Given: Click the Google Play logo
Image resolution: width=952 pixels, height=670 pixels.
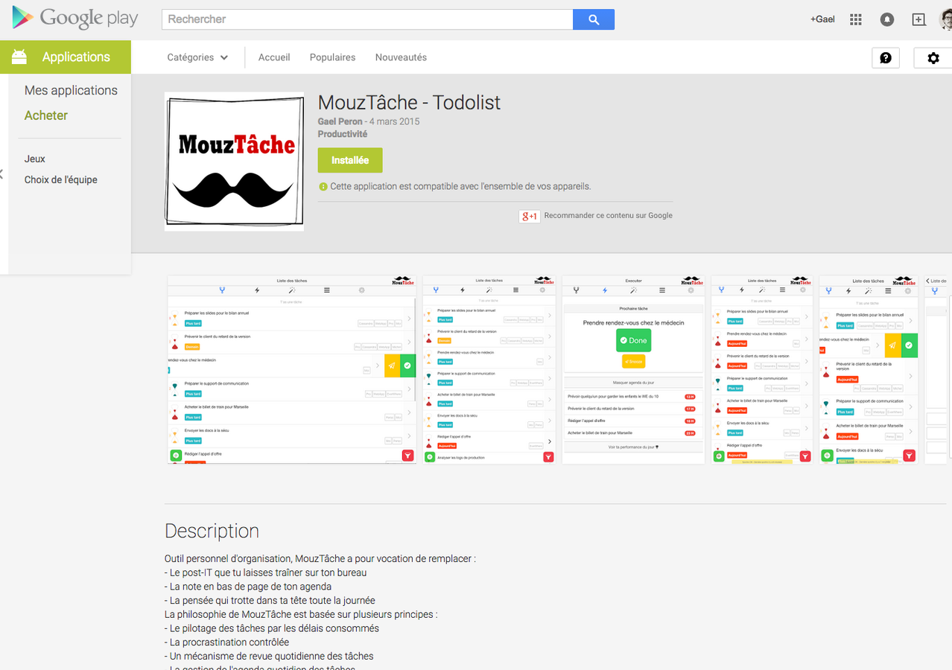Looking at the screenshot, I should point(75,18).
